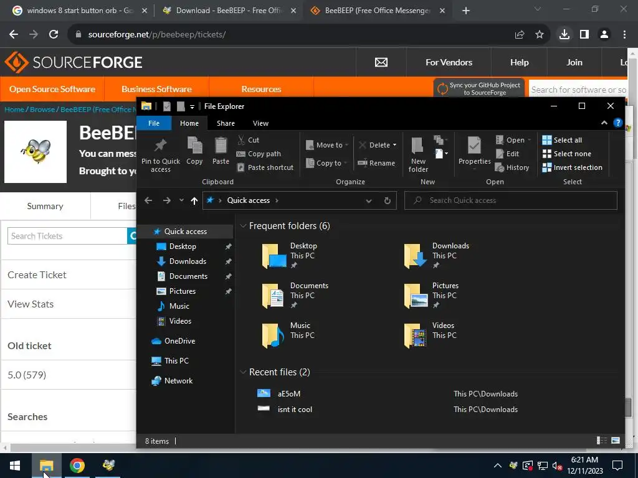This screenshot has height=478, width=638.
Task: Open the Copy to dropdown
Action: 326,163
